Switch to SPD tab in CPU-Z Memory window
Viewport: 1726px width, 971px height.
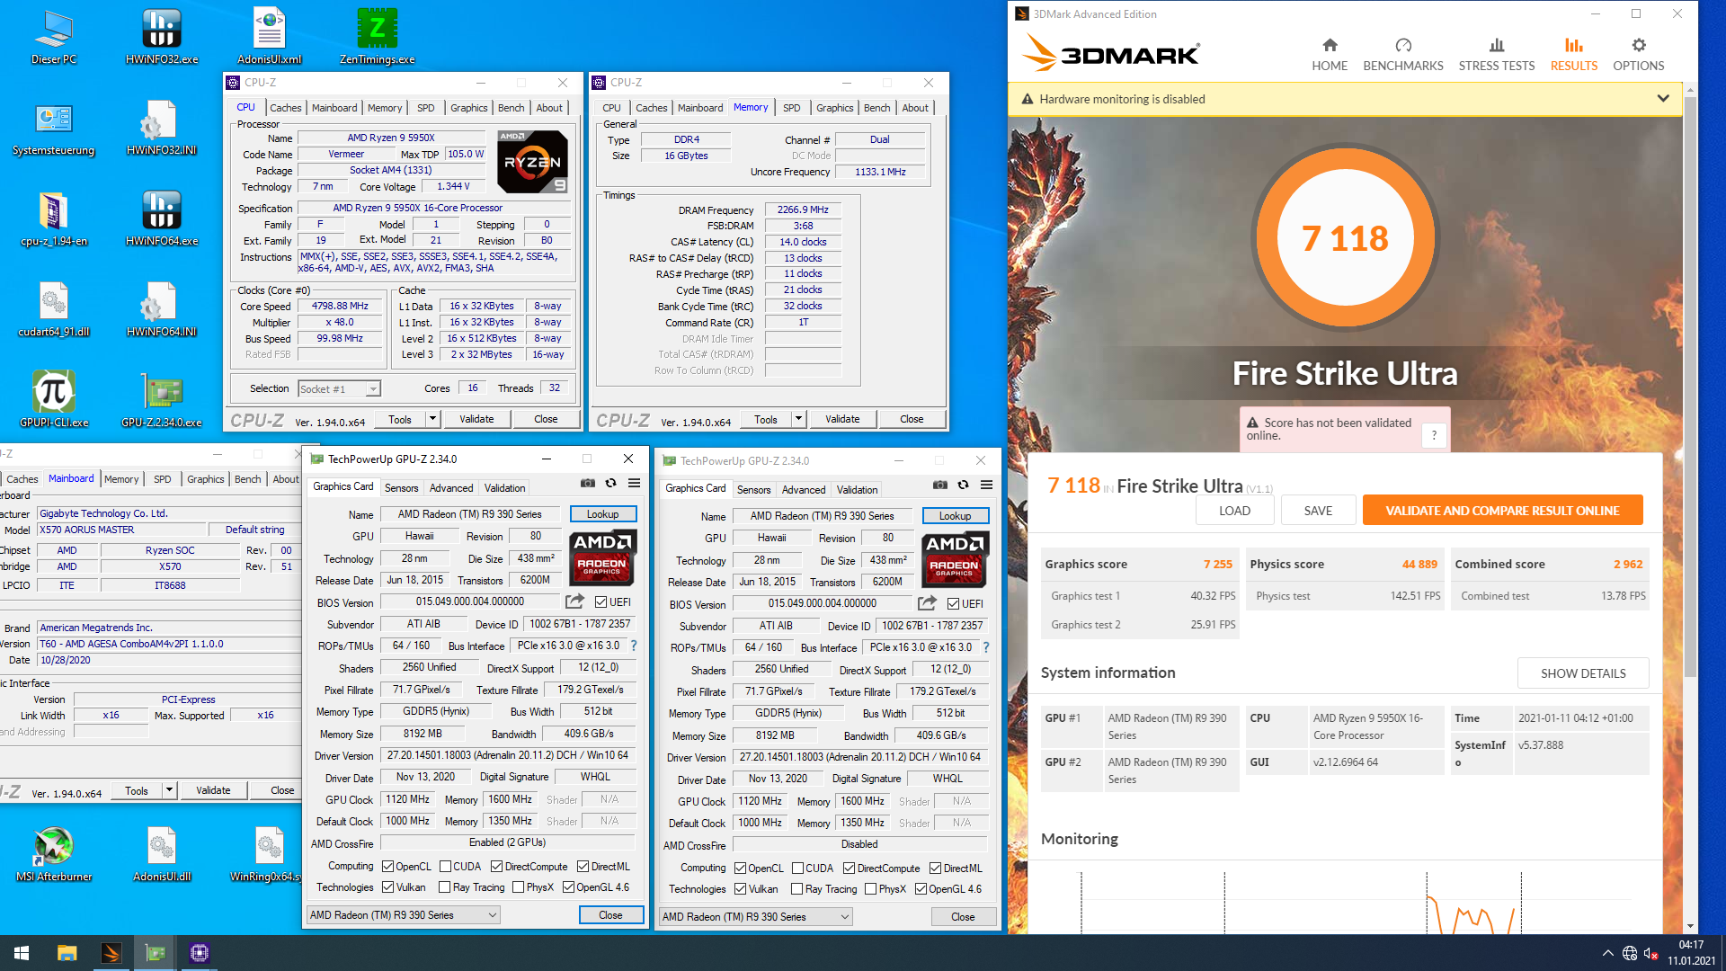click(x=791, y=108)
